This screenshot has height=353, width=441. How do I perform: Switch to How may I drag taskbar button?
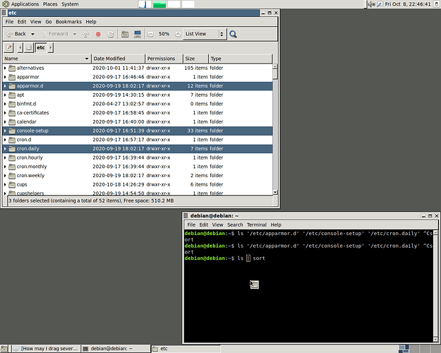coord(46,349)
